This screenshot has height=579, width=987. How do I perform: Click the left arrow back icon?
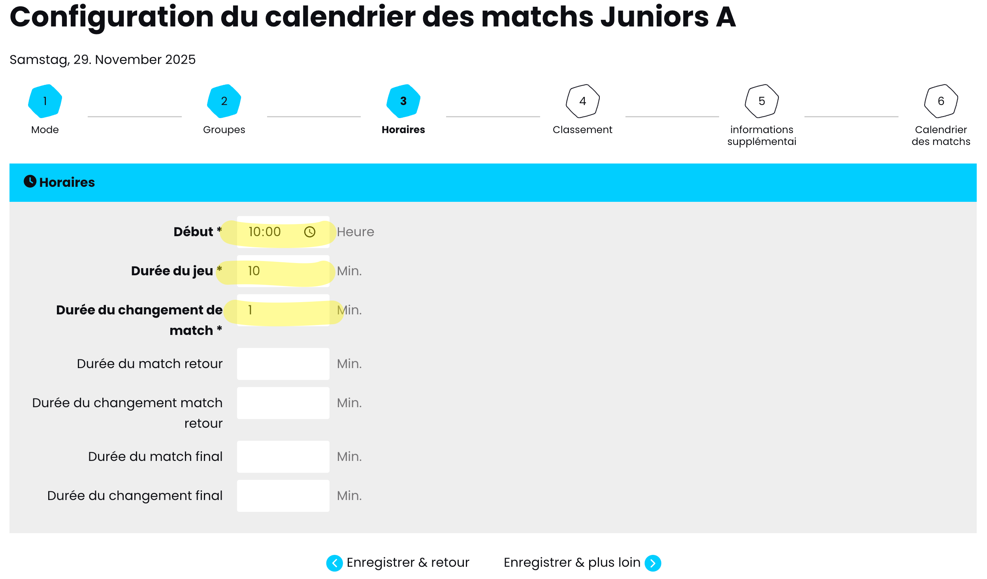click(x=334, y=563)
